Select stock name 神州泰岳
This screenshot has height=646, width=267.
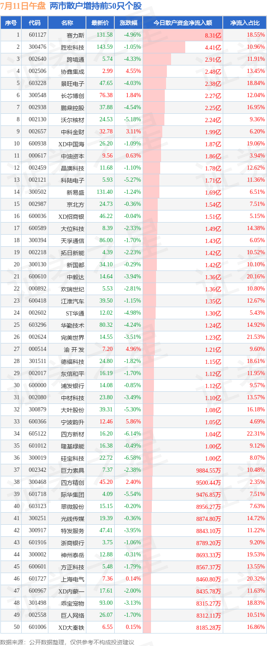[x=73, y=555]
